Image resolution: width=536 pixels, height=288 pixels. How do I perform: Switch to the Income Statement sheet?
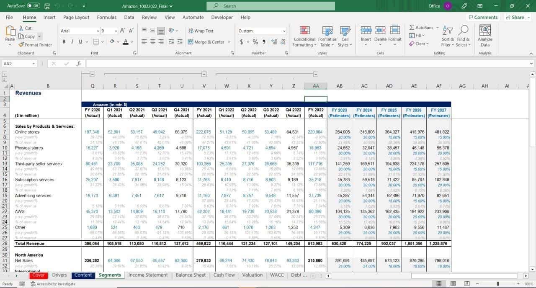click(x=148, y=275)
